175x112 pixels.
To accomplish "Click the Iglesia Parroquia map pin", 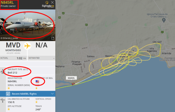I will point(164,20).
